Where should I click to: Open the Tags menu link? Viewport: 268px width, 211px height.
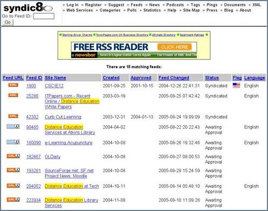pyautogui.click(x=195, y=5)
